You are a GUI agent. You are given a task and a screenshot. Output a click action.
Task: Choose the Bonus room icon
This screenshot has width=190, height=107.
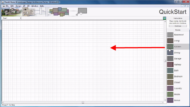170,100
